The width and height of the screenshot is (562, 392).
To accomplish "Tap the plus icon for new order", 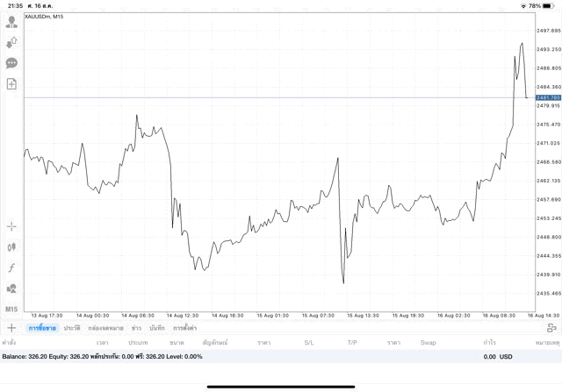I will pos(11,327).
